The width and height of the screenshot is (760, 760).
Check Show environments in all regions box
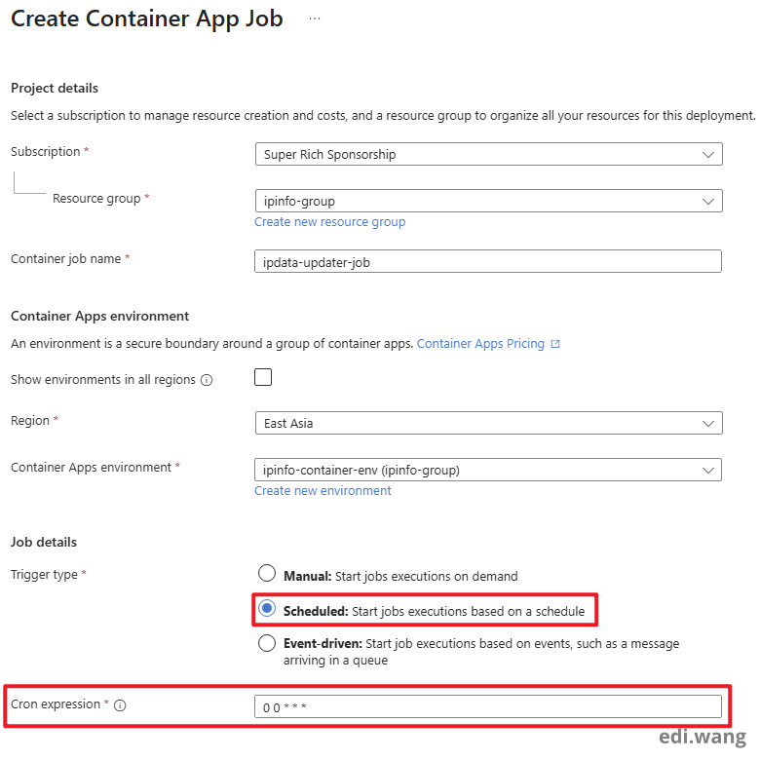(x=263, y=378)
